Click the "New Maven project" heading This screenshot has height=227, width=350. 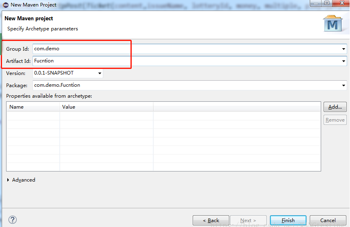click(x=29, y=19)
